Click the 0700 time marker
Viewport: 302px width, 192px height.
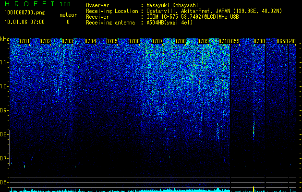click(259, 41)
